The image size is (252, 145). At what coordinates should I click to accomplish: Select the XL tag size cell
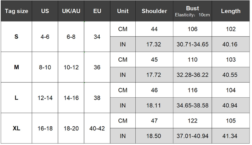pyautogui.click(x=16, y=128)
